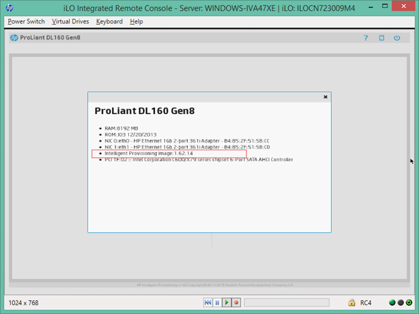Maximize the iLO Remote Console window
The width and height of the screenshot is (419, 314).
pos(385,7)
